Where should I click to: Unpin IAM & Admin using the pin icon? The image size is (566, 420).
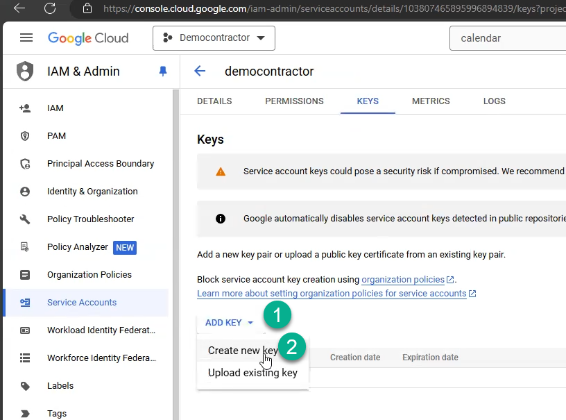point(163,71)
